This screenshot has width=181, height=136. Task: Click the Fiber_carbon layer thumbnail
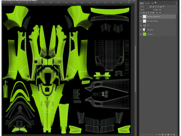point(144,30)
